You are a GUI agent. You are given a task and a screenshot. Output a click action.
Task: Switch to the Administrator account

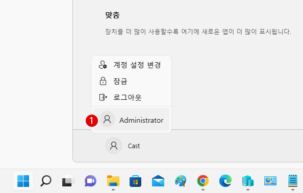(131, 120)
